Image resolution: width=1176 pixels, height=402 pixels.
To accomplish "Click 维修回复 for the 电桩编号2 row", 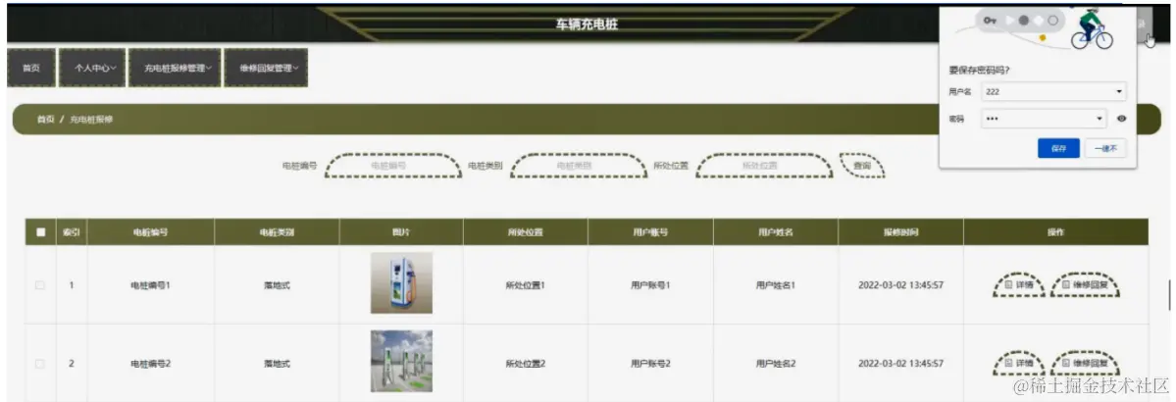I will 1085,363.
